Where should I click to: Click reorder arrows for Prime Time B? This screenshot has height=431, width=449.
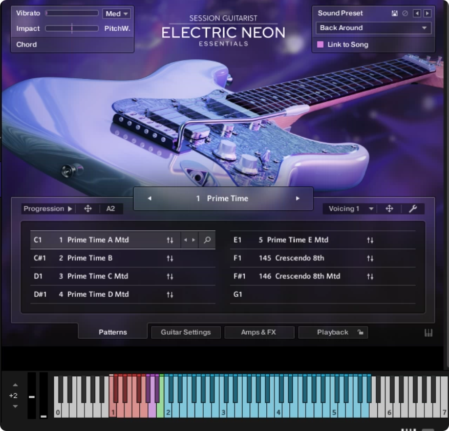(x=170, y=258)
